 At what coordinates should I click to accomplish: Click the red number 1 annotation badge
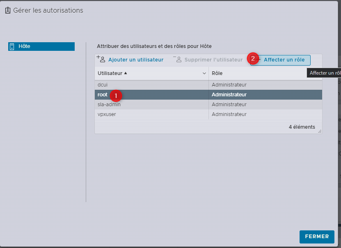(115, 95)
